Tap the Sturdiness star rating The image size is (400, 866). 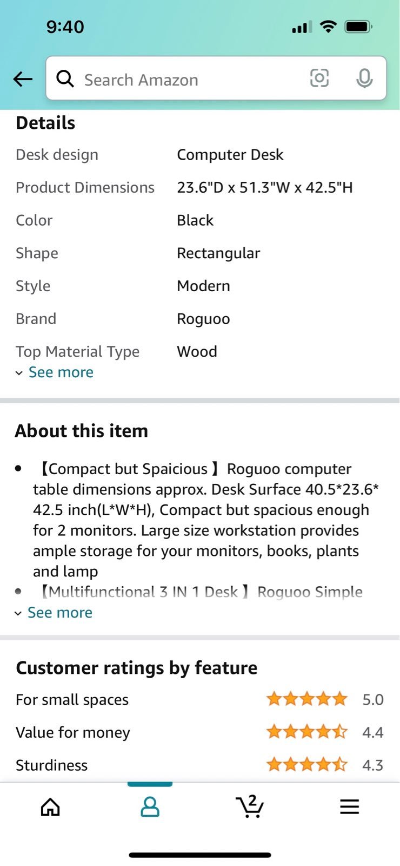click(x=307, y=765)
